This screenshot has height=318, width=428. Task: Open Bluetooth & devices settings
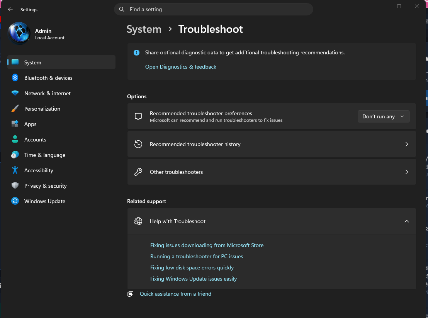61,77
